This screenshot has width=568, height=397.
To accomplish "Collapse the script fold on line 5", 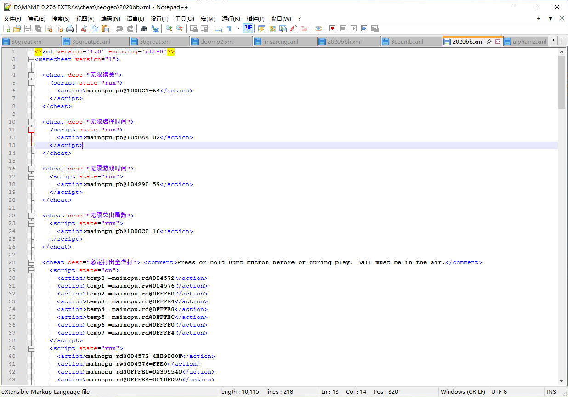I will coord(31,83).
